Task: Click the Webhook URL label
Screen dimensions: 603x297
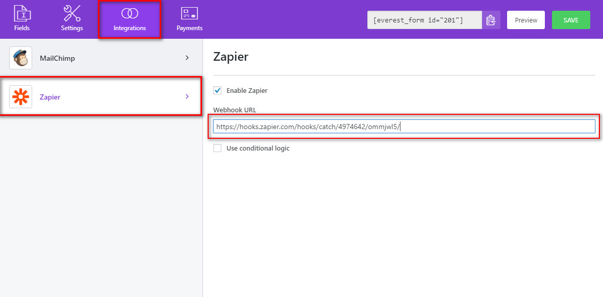Action: (235, 110)
